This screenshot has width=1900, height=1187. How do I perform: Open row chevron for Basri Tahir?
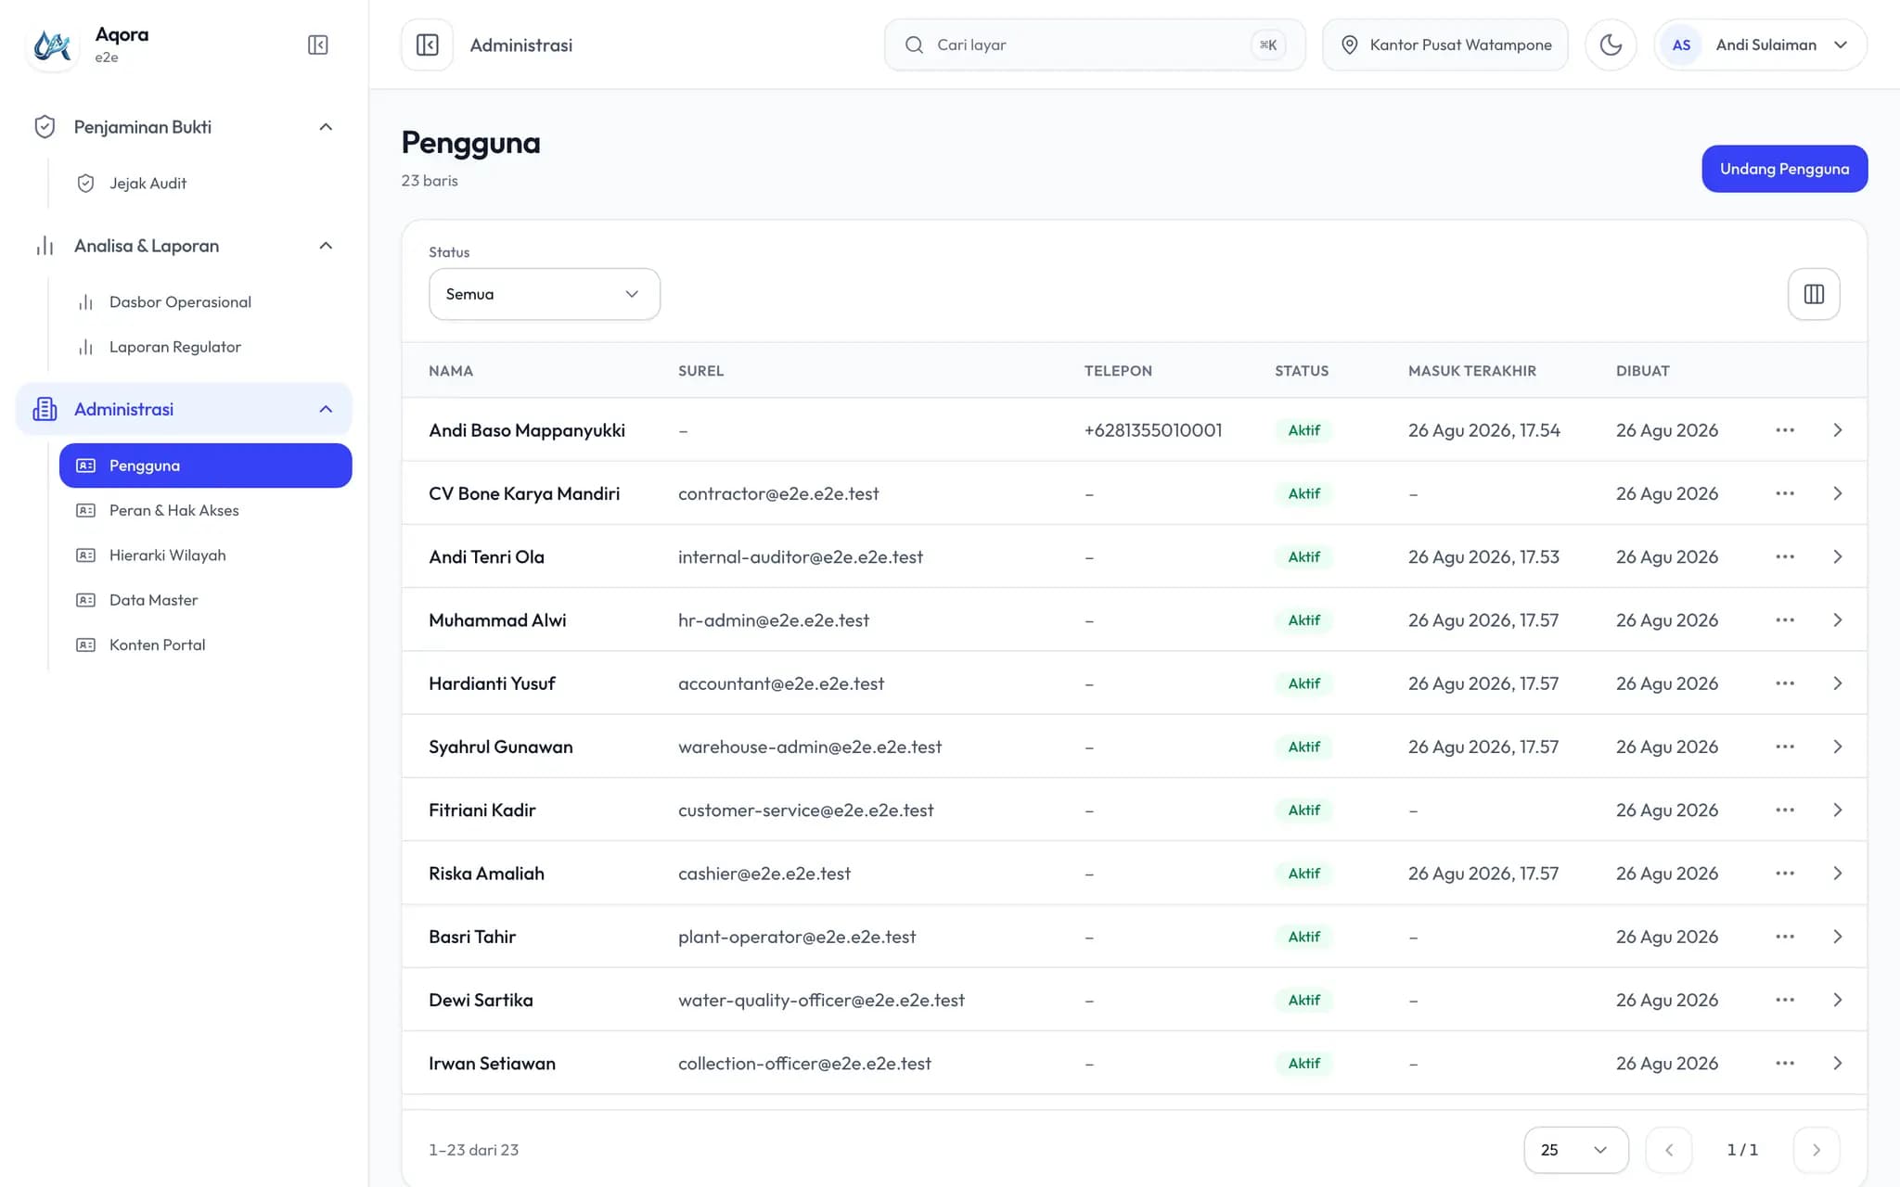[x=1837, y=937]
